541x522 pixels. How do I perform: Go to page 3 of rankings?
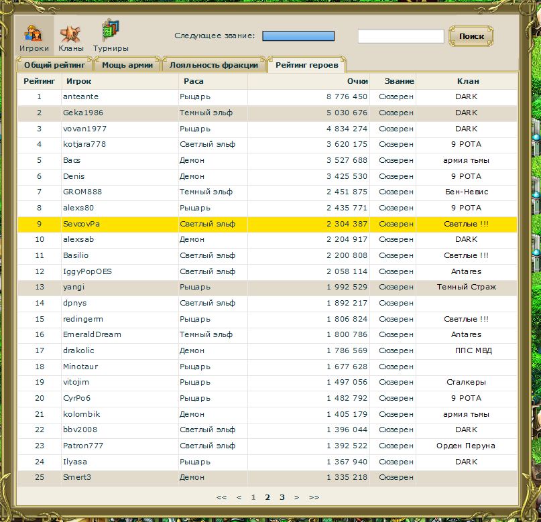pyautogui.click(x=282, y=497)
